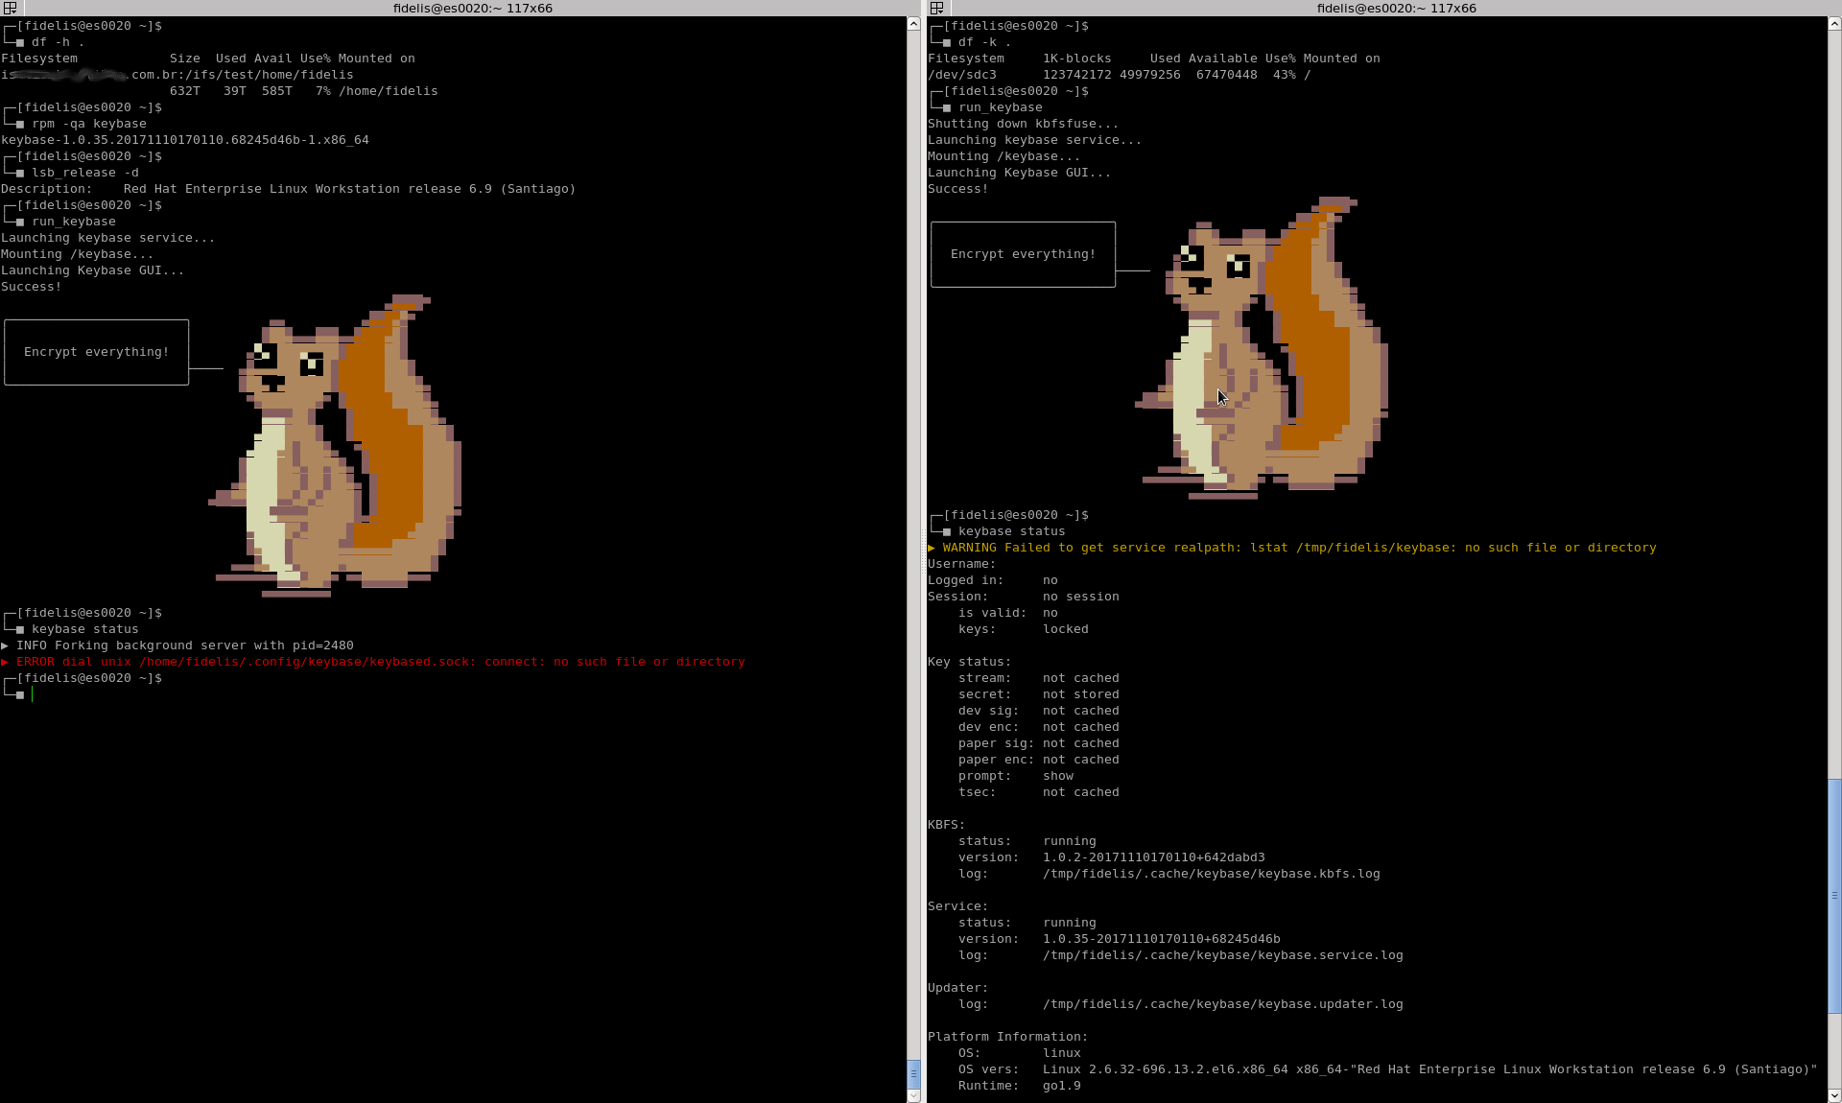Click the squirrel art in right terminal
The width and height of the screenshot is (1842, 1103).
click(x=1263, y=348)
